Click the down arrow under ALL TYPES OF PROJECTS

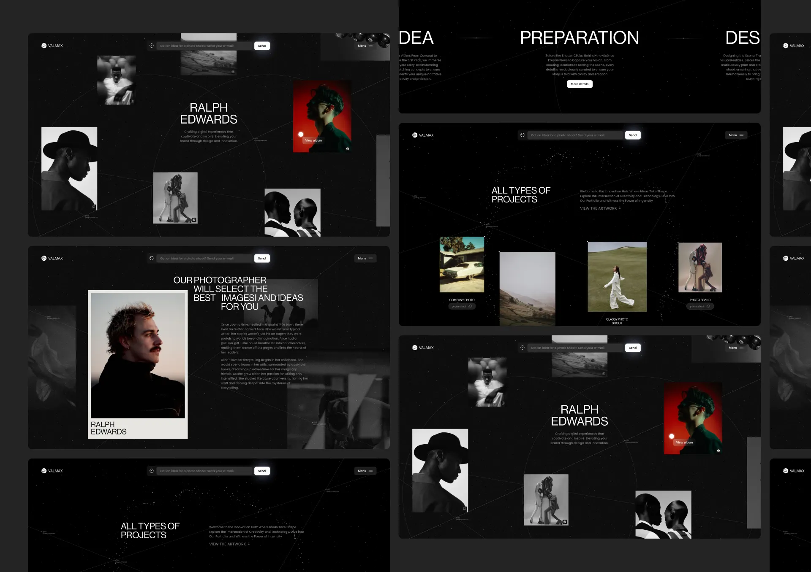coord(249,544)
